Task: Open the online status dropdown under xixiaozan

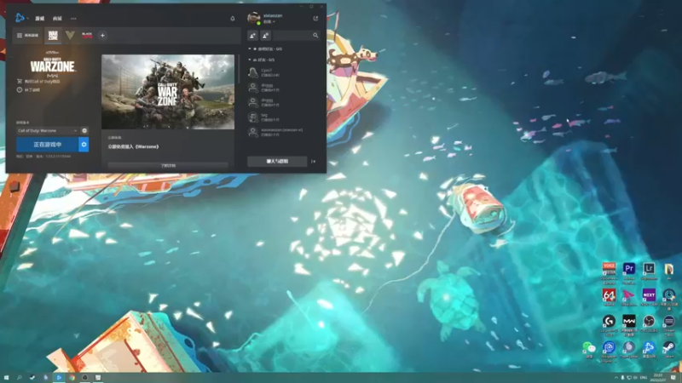Action: (269, 22)
